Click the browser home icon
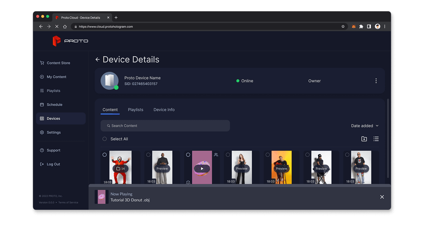Screen dimensions: 424x238 pos(65,26)
